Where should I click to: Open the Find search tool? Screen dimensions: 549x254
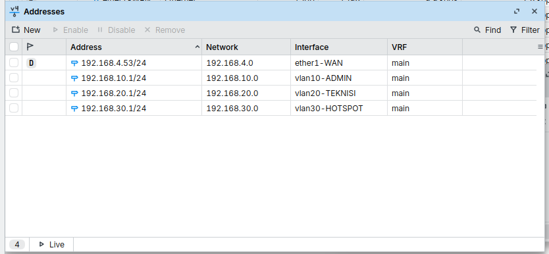(487, 30)
